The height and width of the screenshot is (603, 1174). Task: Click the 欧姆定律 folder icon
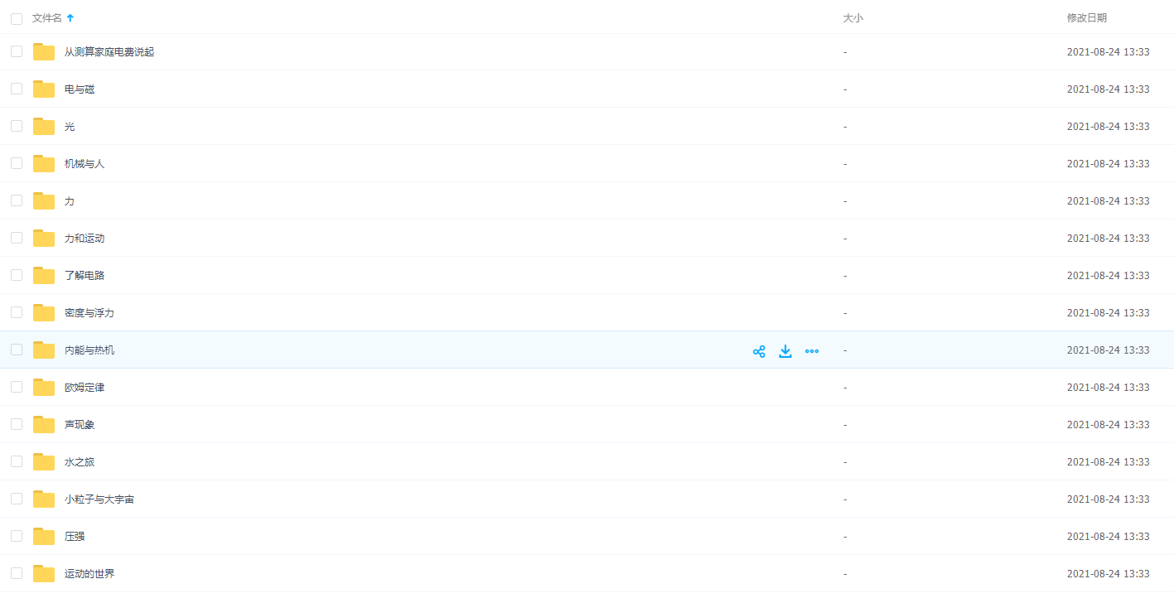coord(44,388)
